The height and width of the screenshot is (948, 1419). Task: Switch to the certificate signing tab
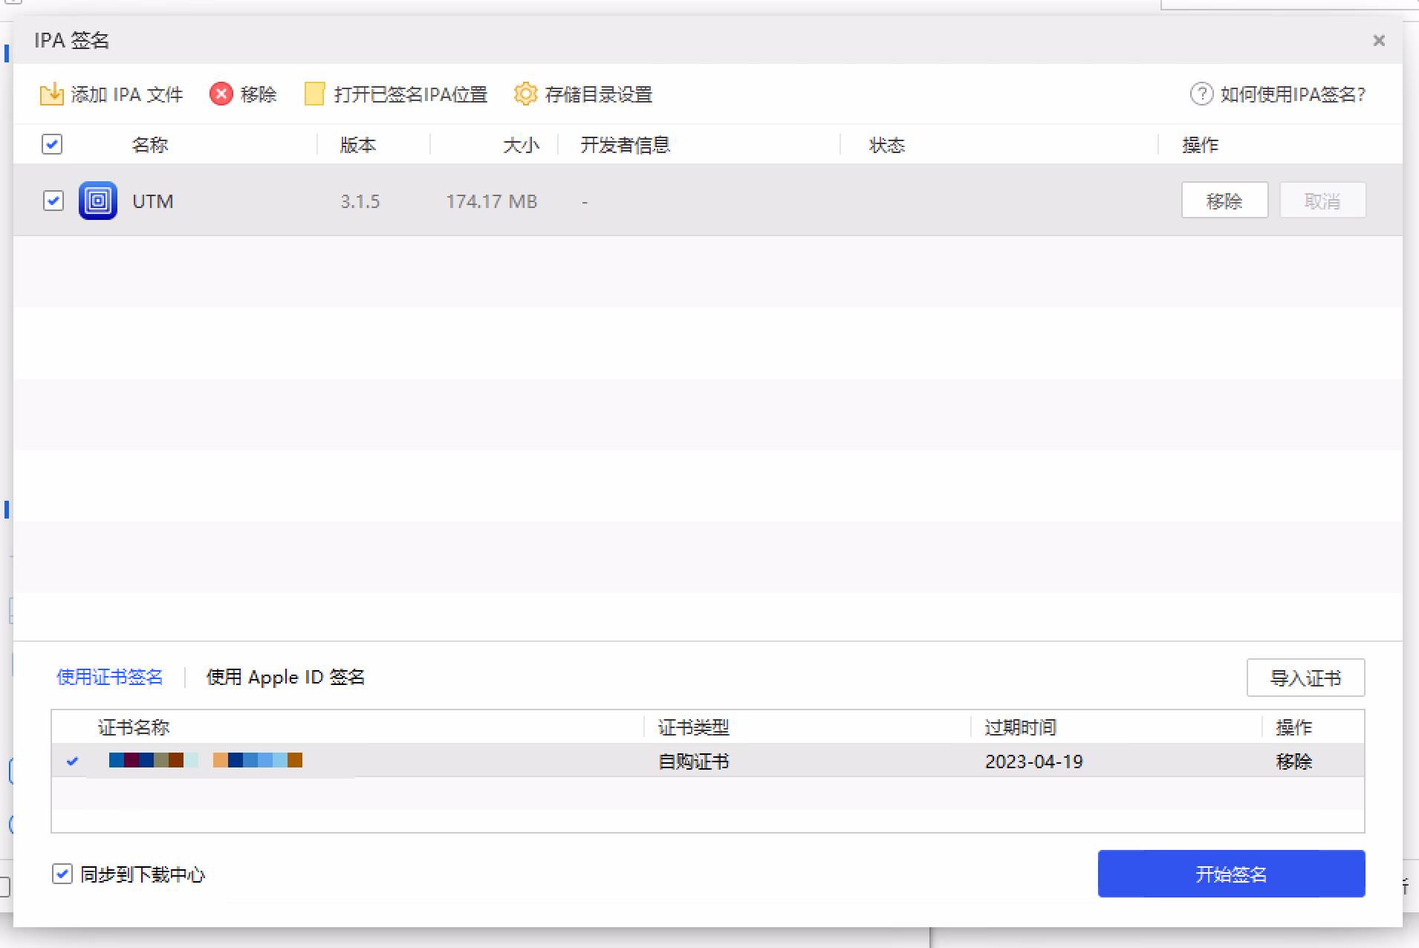pyautogui.click(x=110, y=677)
